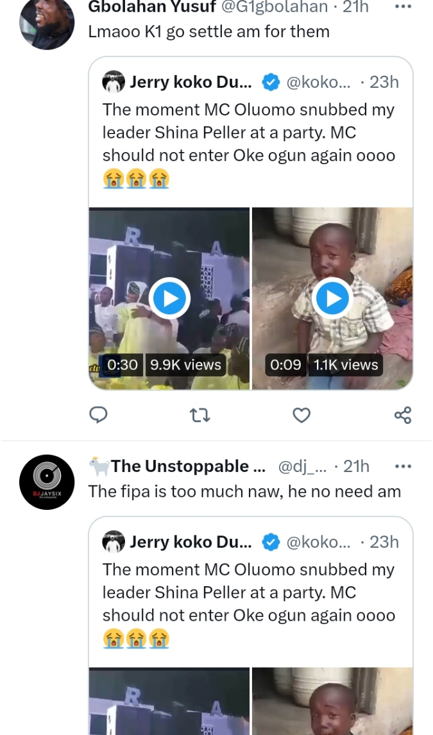Image resolution: width=433 pixels, height=735 pixels.
Task: Open the 21h timestamp on The Unstoppable tweet
Action: pos(356,466)
